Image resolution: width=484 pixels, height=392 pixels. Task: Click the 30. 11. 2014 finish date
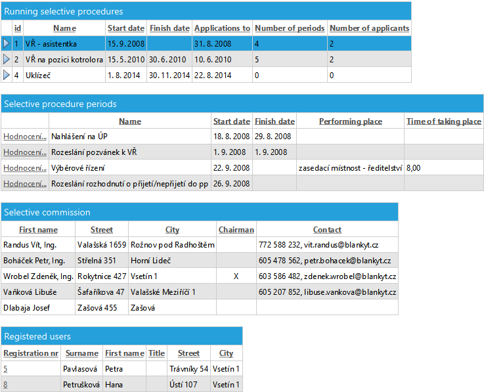[169, 75]
